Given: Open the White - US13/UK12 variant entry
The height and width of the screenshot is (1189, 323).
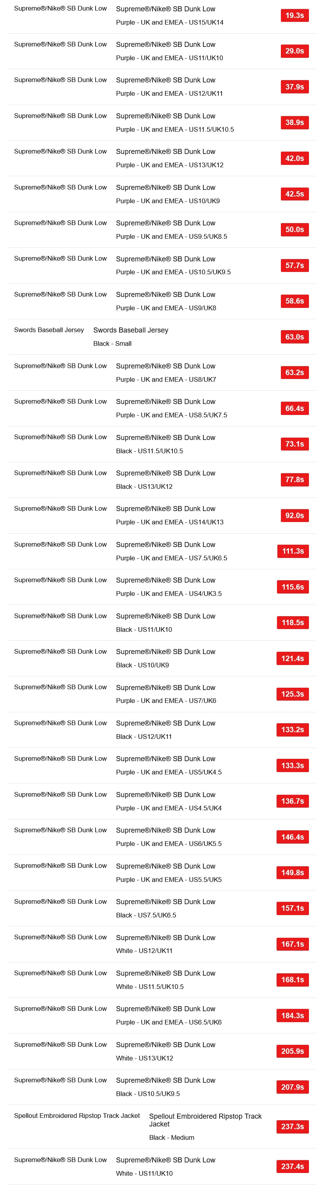Looking at the screenshot, I should [144, 1058].
